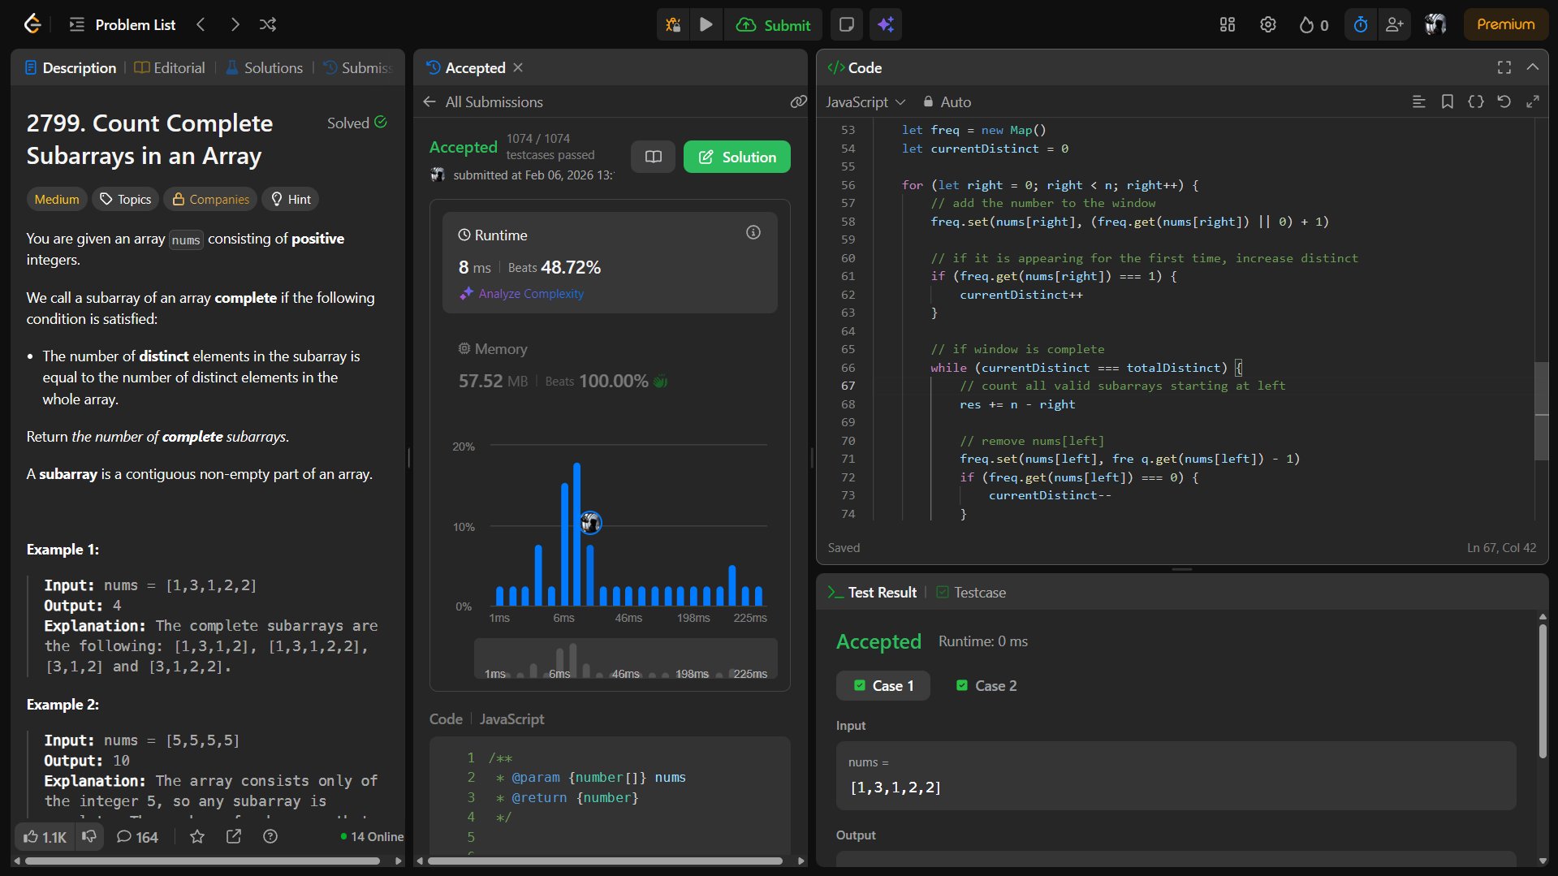This screenshot has width=1558, height=876.
Task: Open the timer stopwatch icon
Action: coord(1361,24)
